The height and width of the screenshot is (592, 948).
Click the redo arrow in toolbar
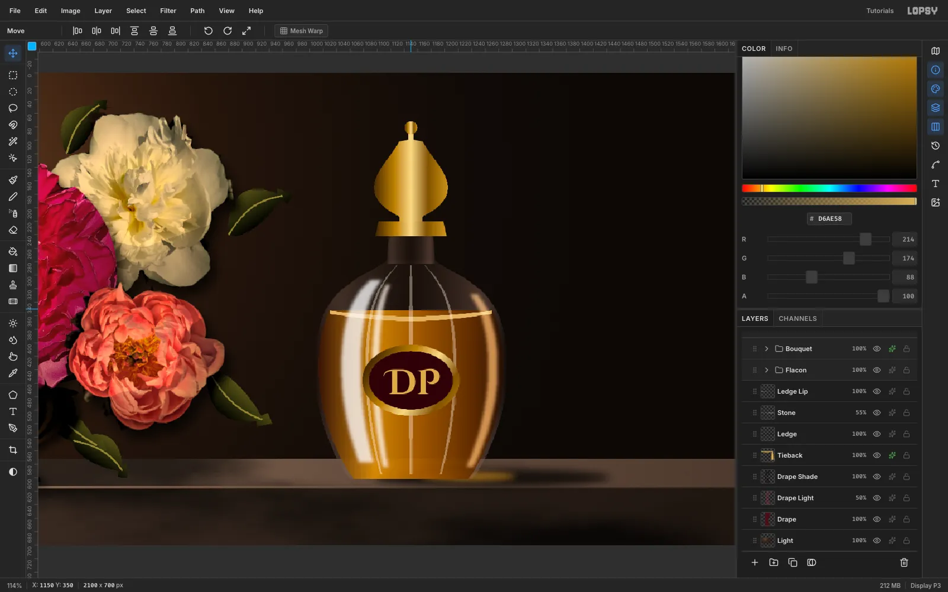[x=228, y=31]
